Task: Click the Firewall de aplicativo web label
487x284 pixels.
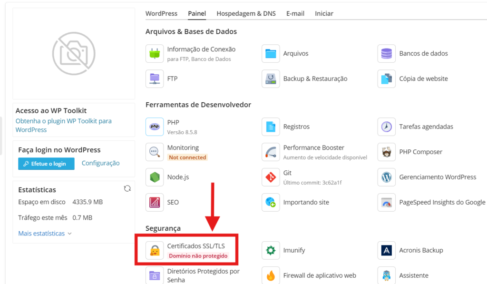Action: click(x=320, y=275)
